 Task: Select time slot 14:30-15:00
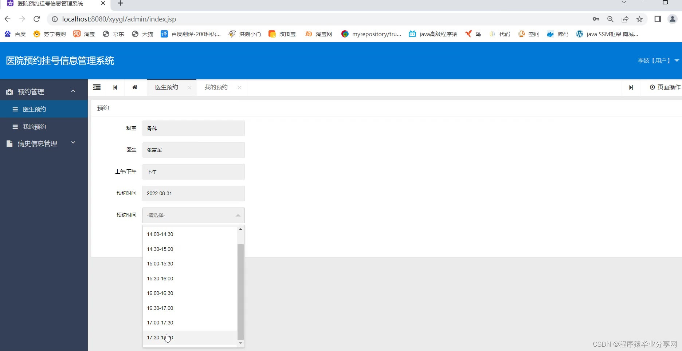pyautogui.click(x=190, y=249)
